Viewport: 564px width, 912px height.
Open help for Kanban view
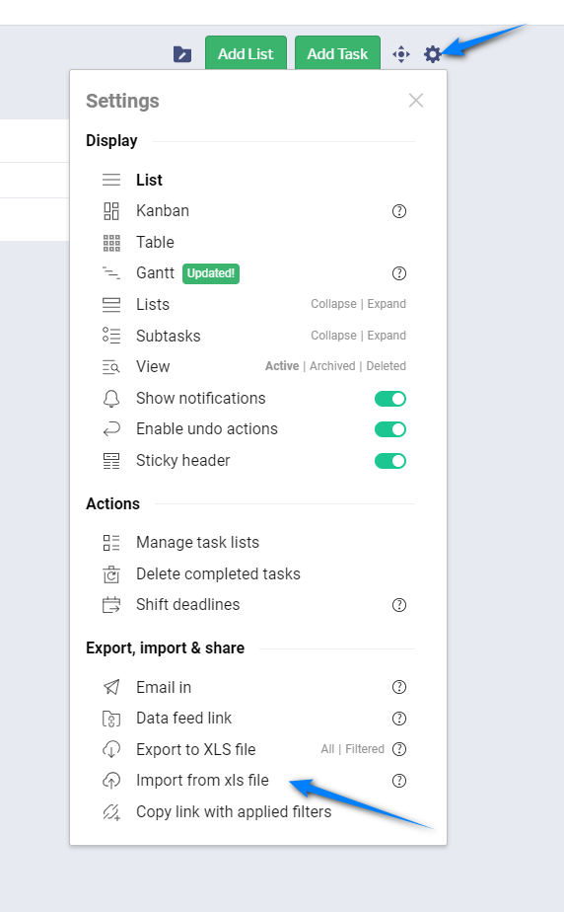[x=399, y=211]
